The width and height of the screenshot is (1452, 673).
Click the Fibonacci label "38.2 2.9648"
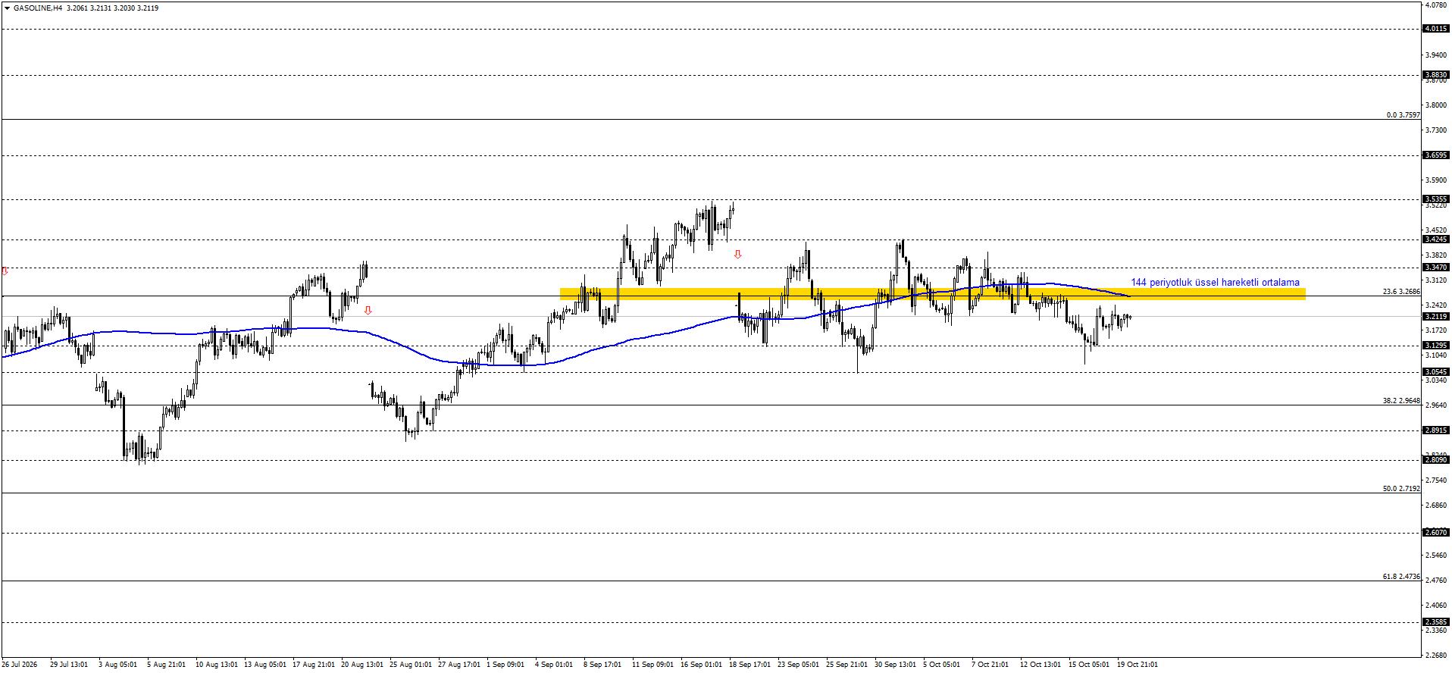coord(1401,401)
